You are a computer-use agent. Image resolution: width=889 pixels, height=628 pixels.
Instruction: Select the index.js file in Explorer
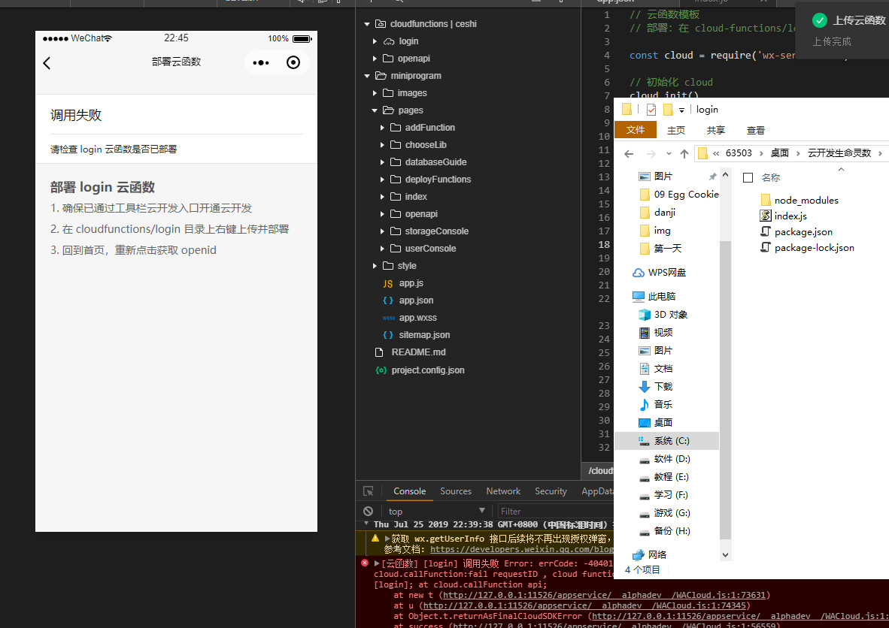pyautogui.click(x=790, y=216)
